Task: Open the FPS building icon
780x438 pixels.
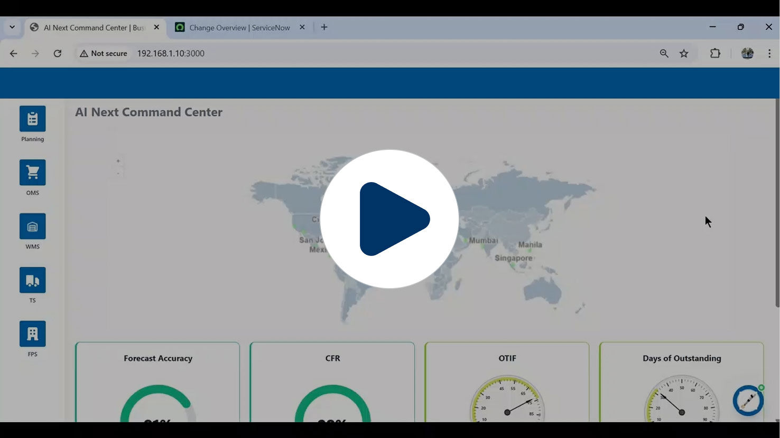Action: (33, 334)
